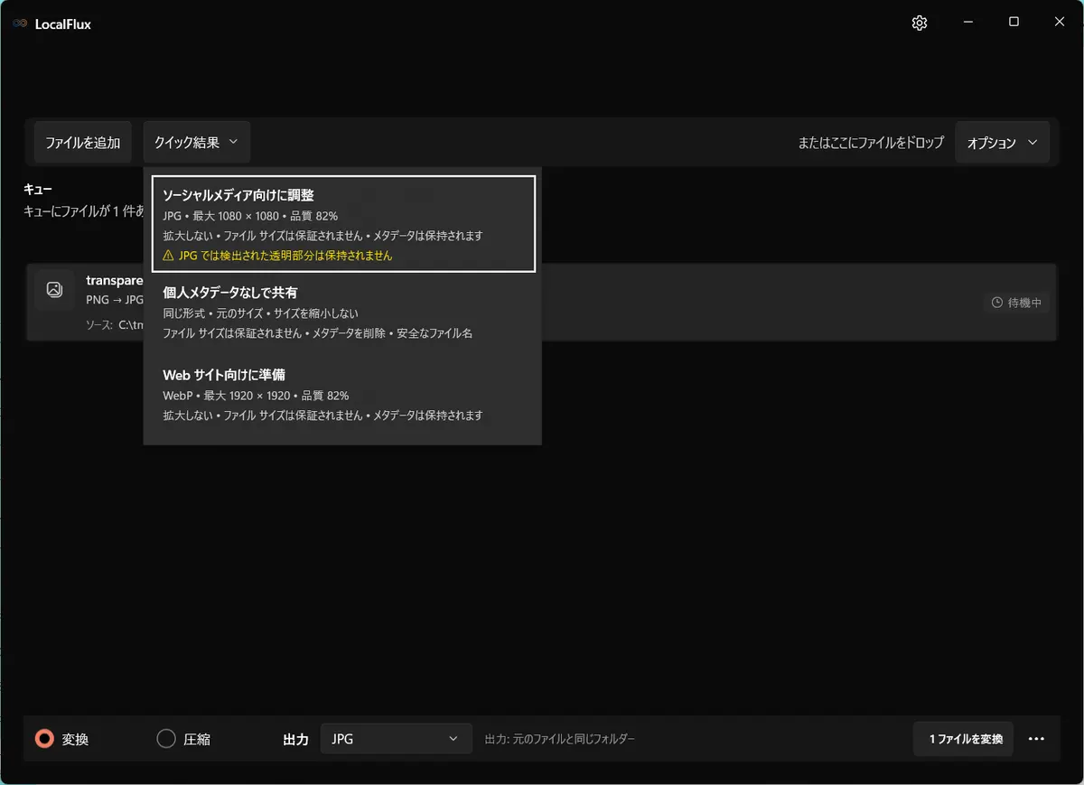Choose 個人メタデータなしで共有 preset
1084x785 pixels.
(343, 313)
